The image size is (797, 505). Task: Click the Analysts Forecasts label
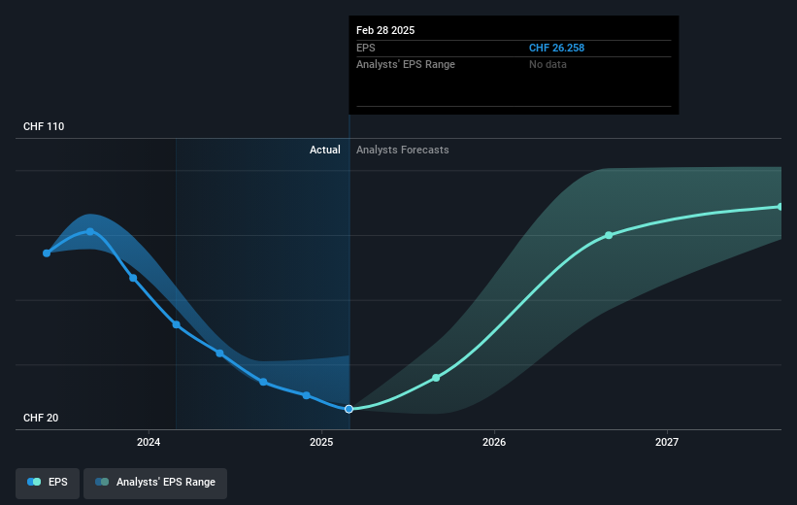pyautogui.click(x=403, y=150)
